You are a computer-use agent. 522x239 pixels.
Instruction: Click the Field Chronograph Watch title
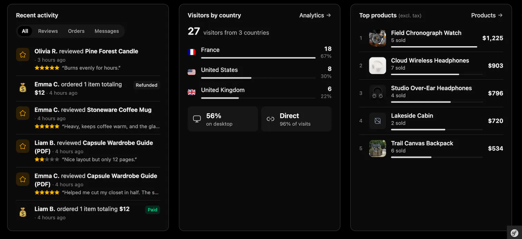click(426, 33)
